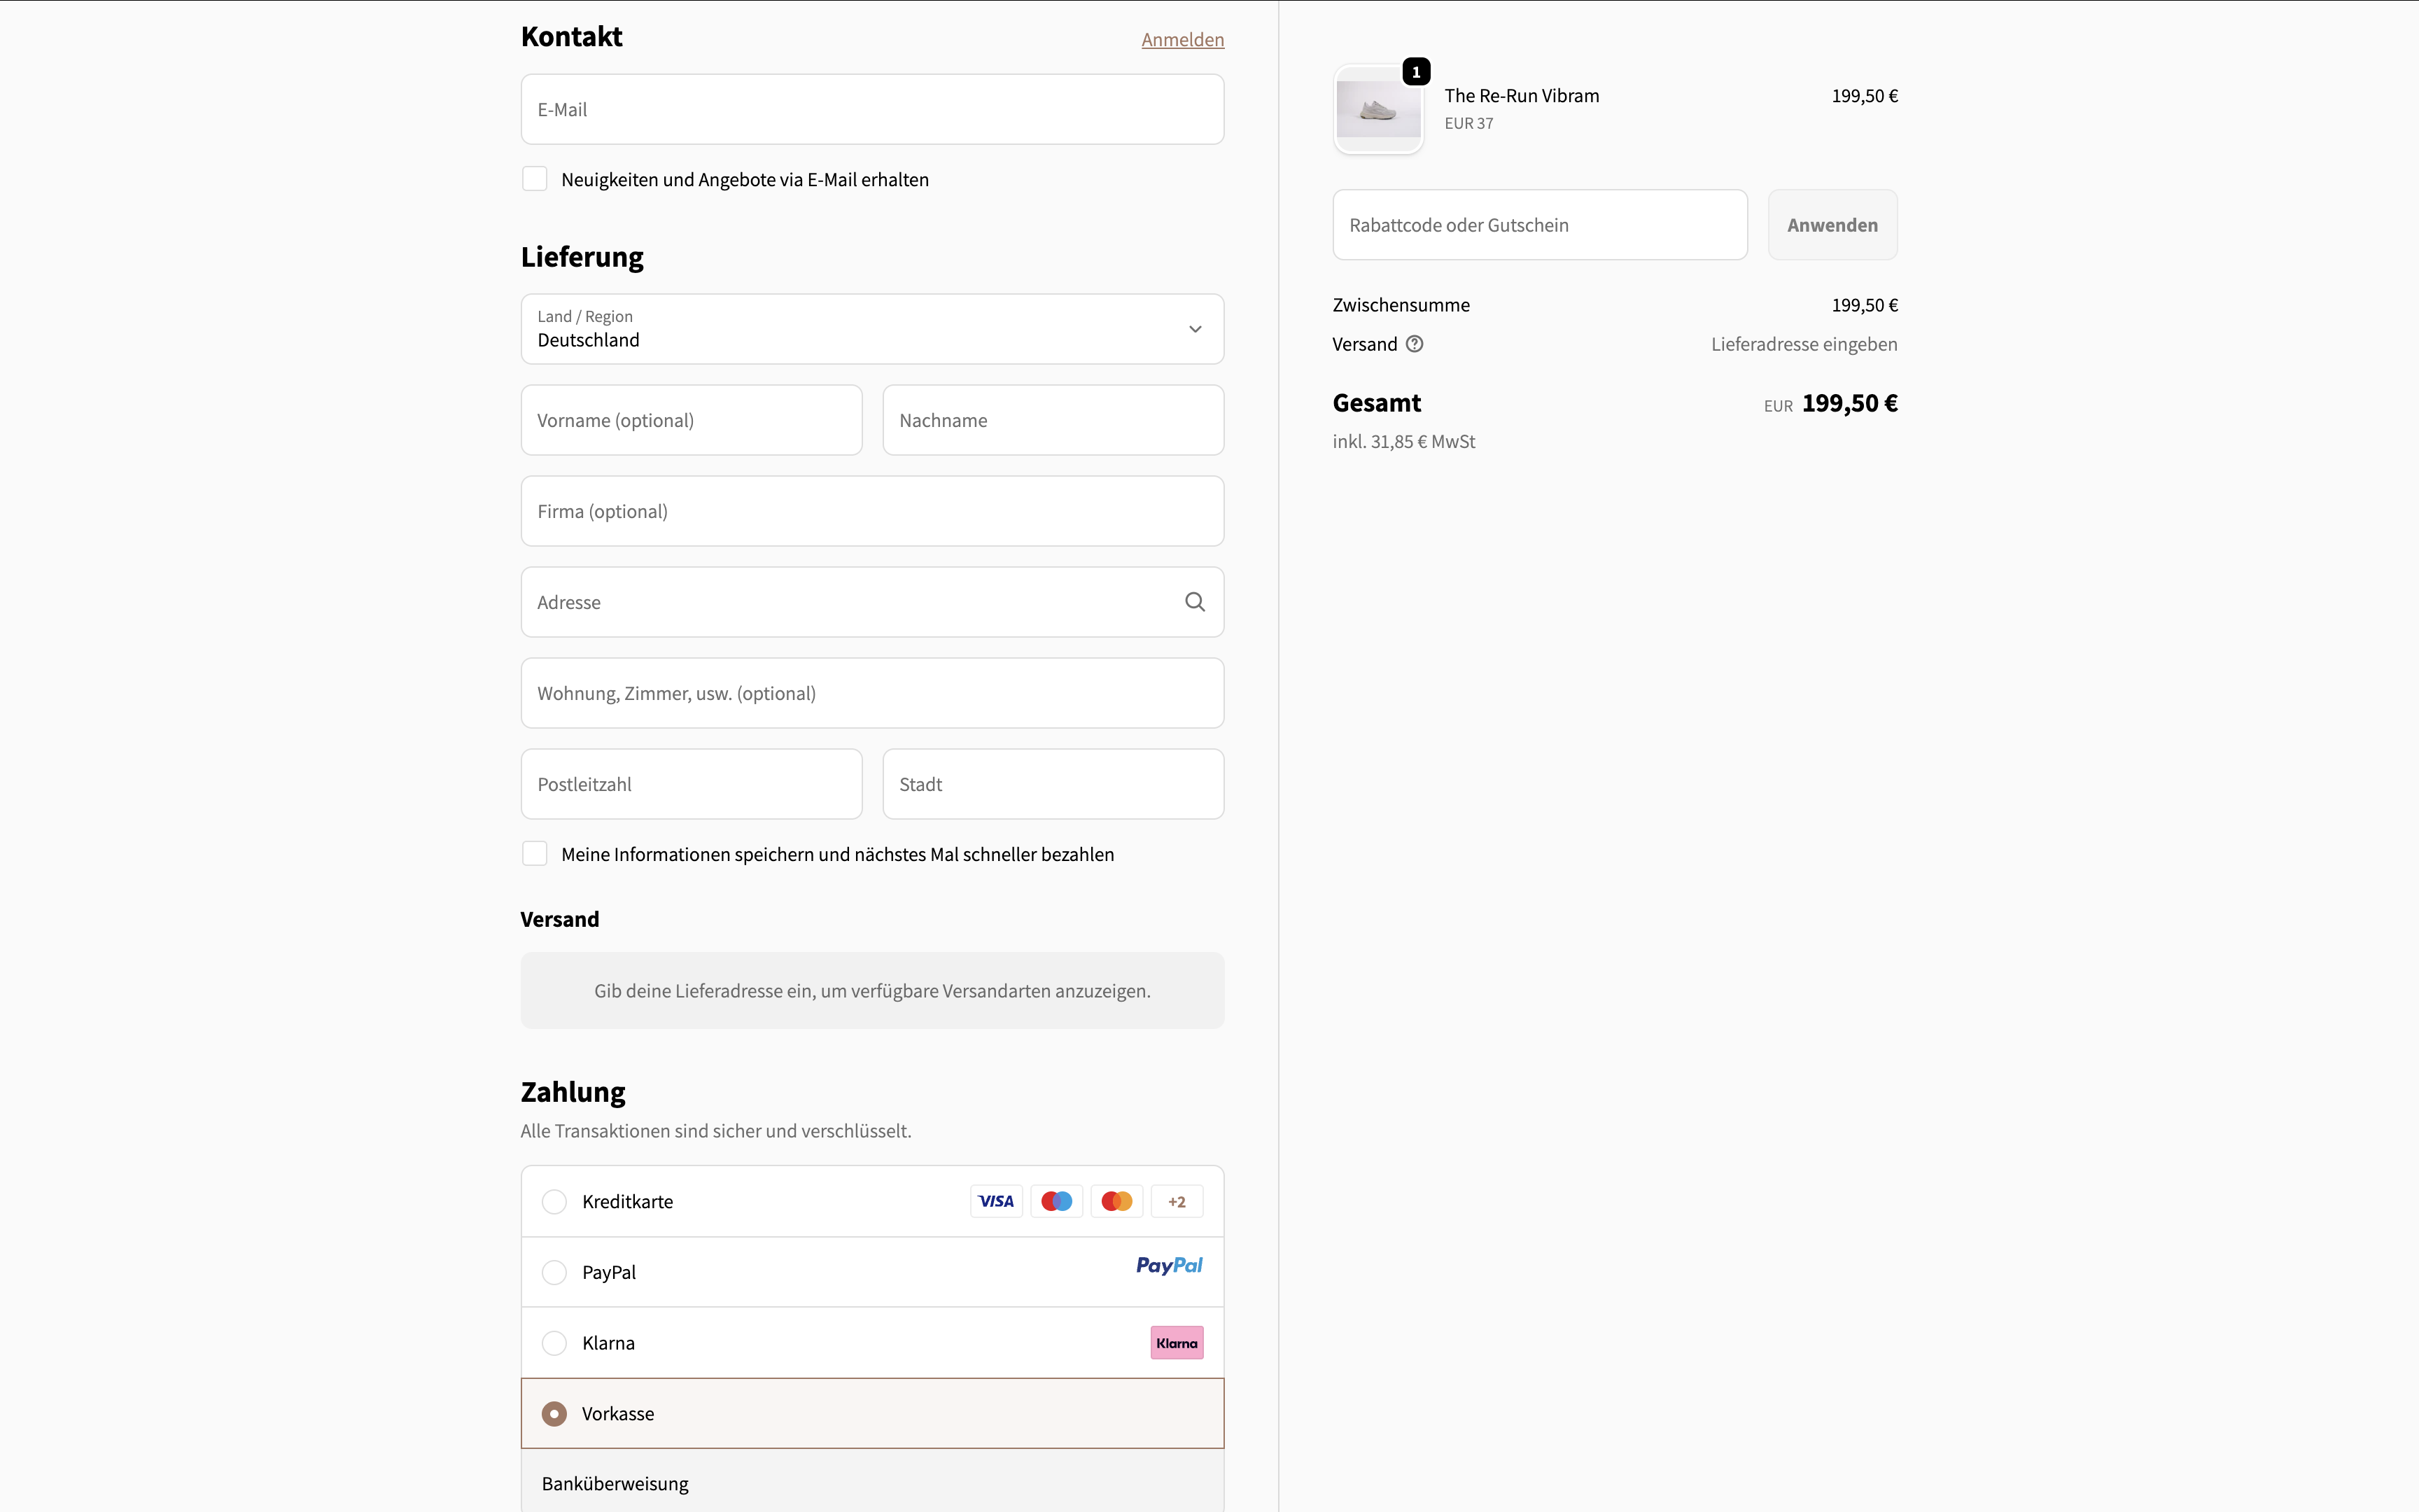Click the address search magnifier icon
This screenshot has width=2419, height=1512.
point(1195,602)
